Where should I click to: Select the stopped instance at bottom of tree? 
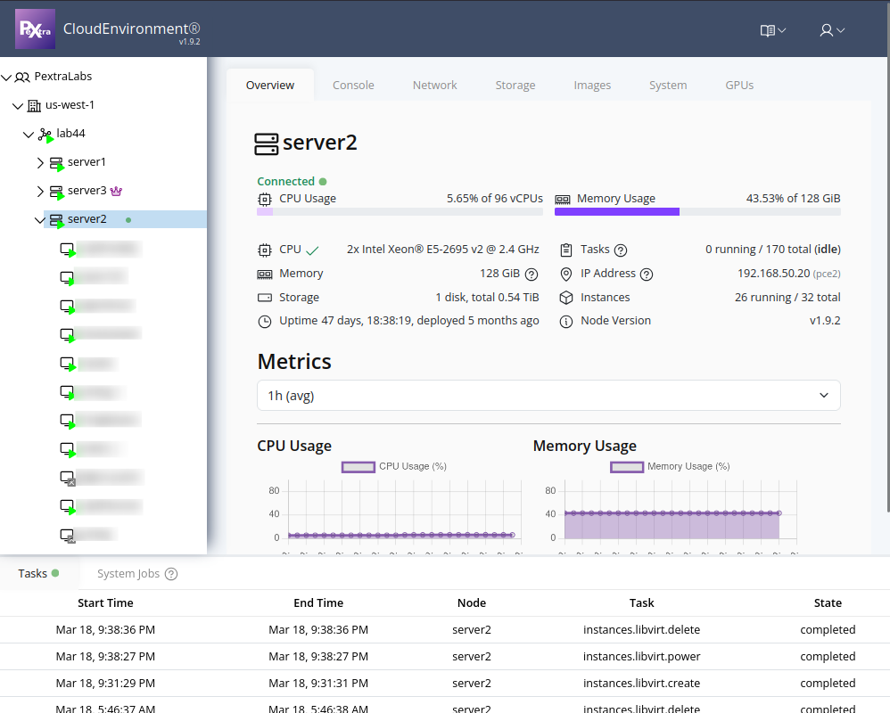tap(68, 536)
